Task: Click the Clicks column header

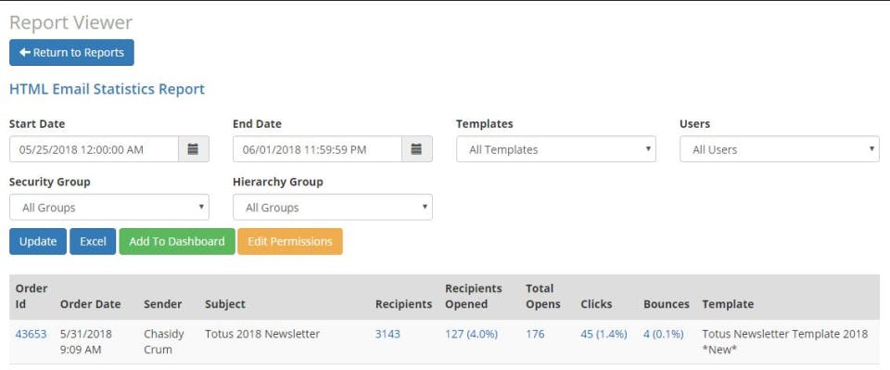Action: tap(596, 304)
